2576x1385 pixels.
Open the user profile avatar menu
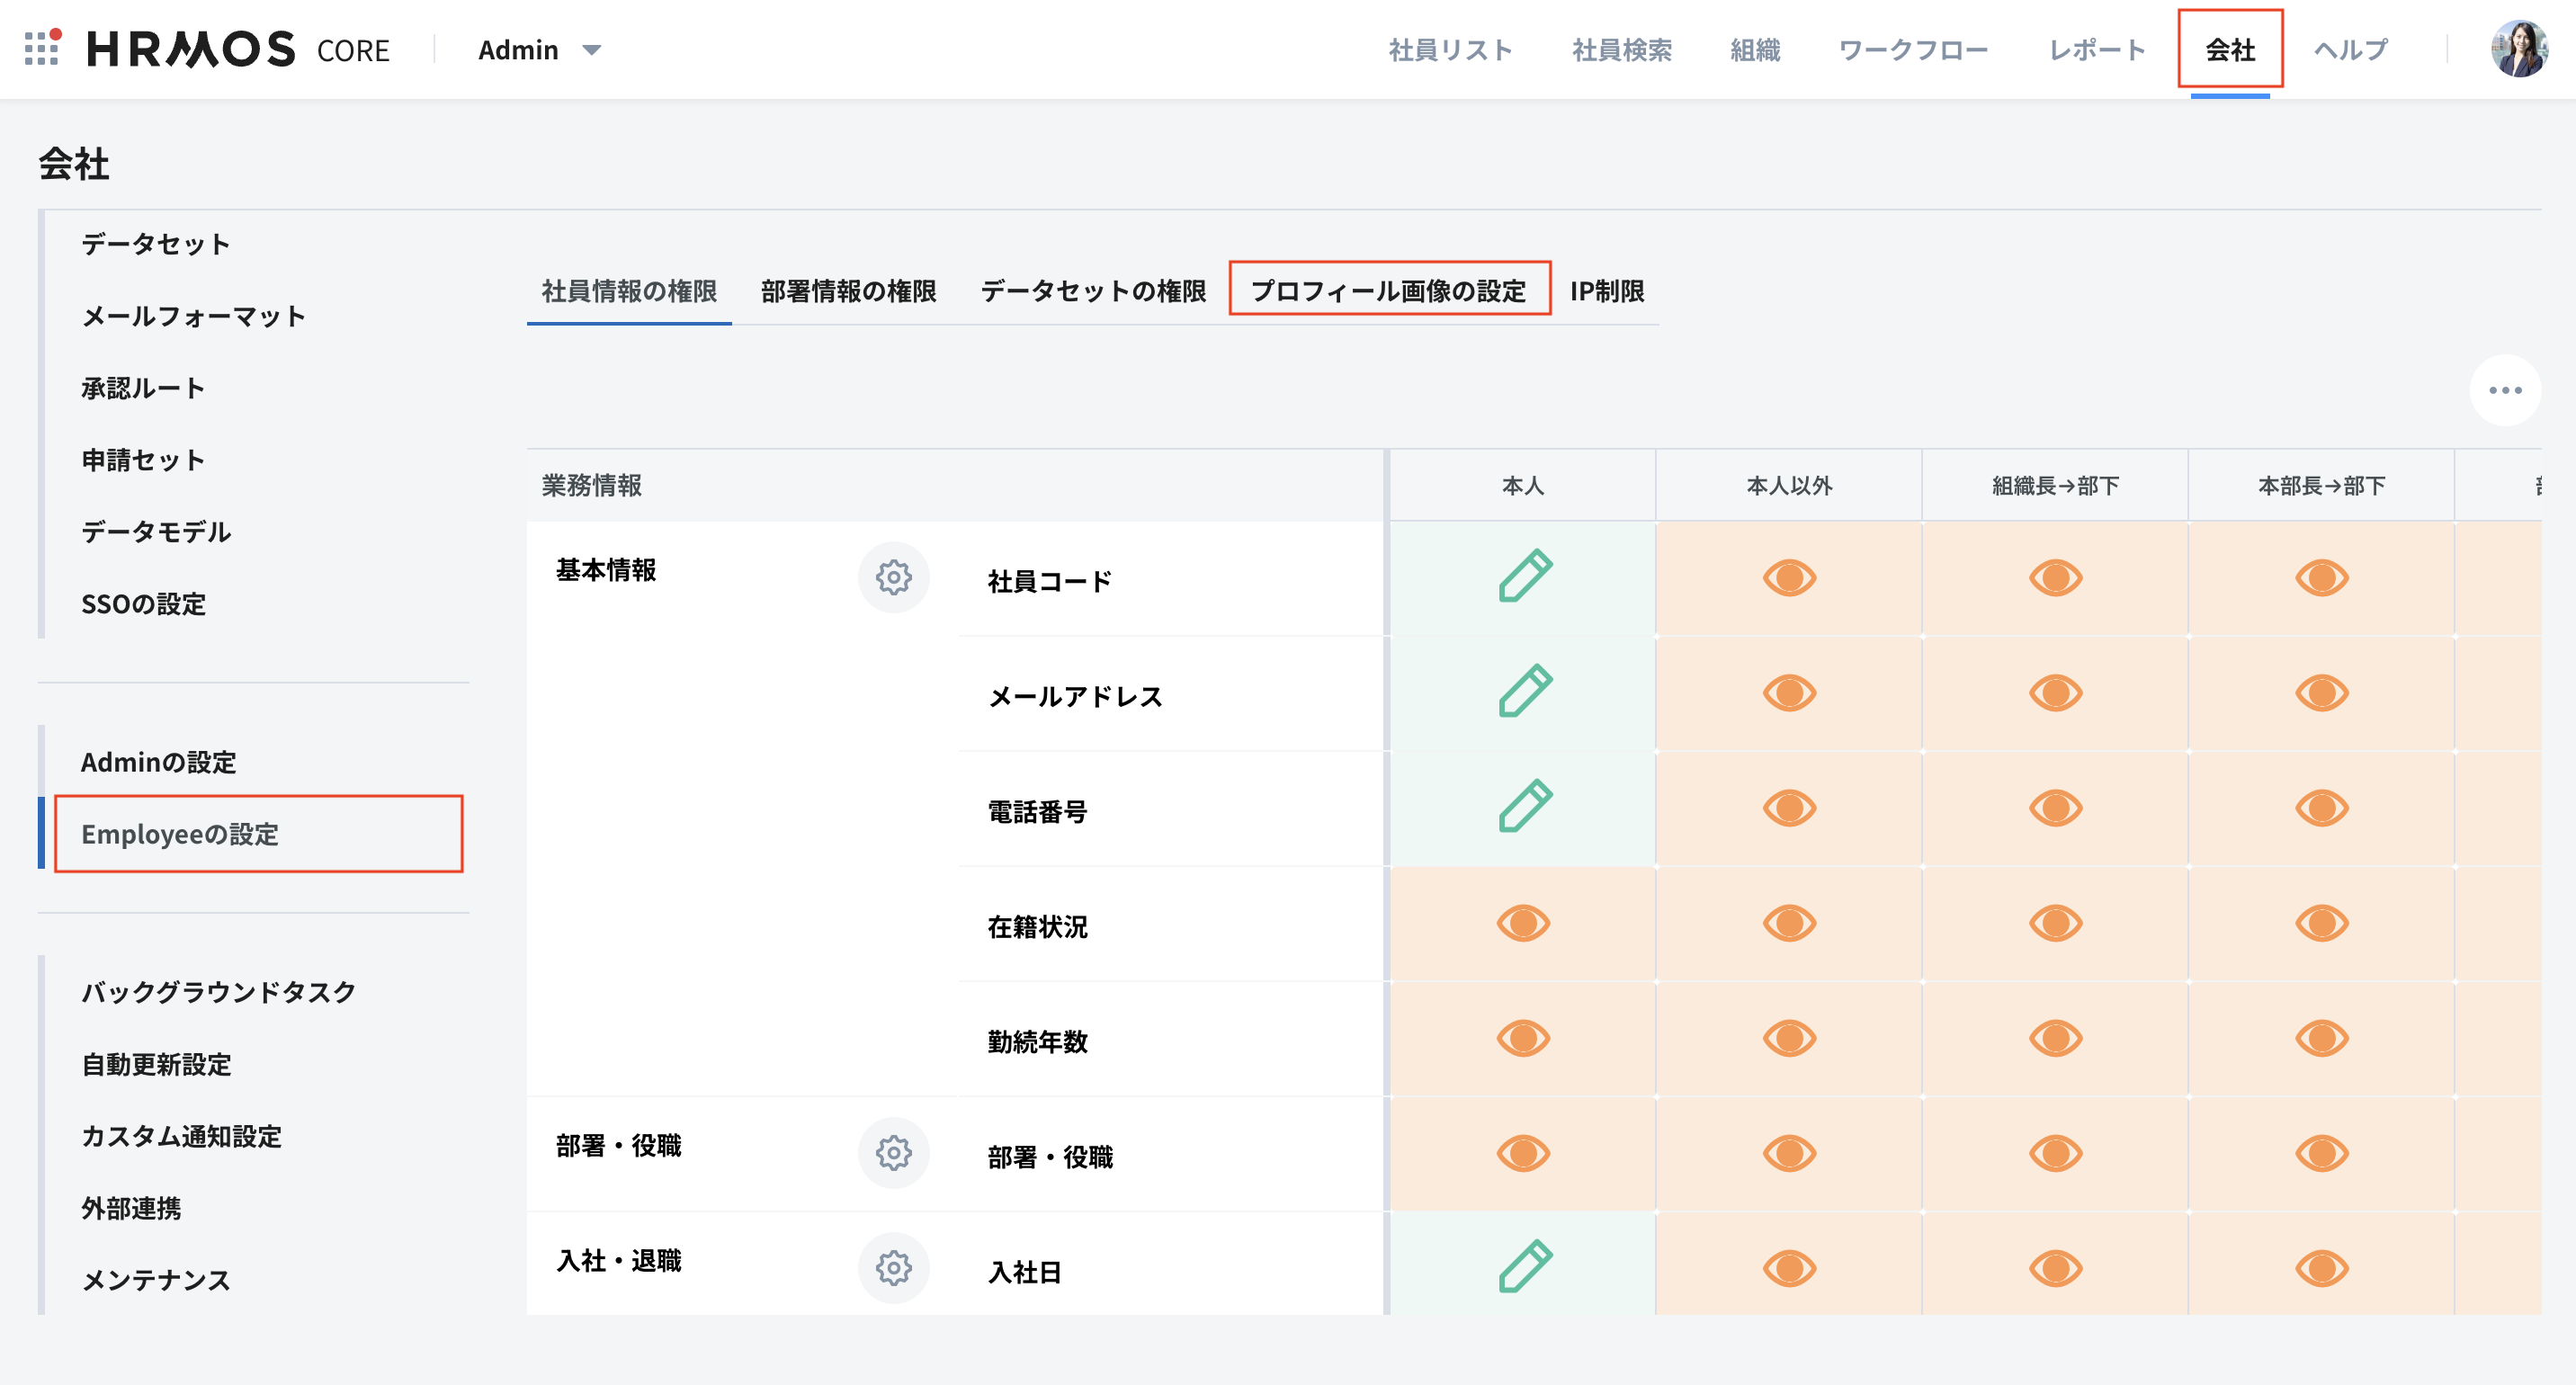click(x=2518, y=48)
